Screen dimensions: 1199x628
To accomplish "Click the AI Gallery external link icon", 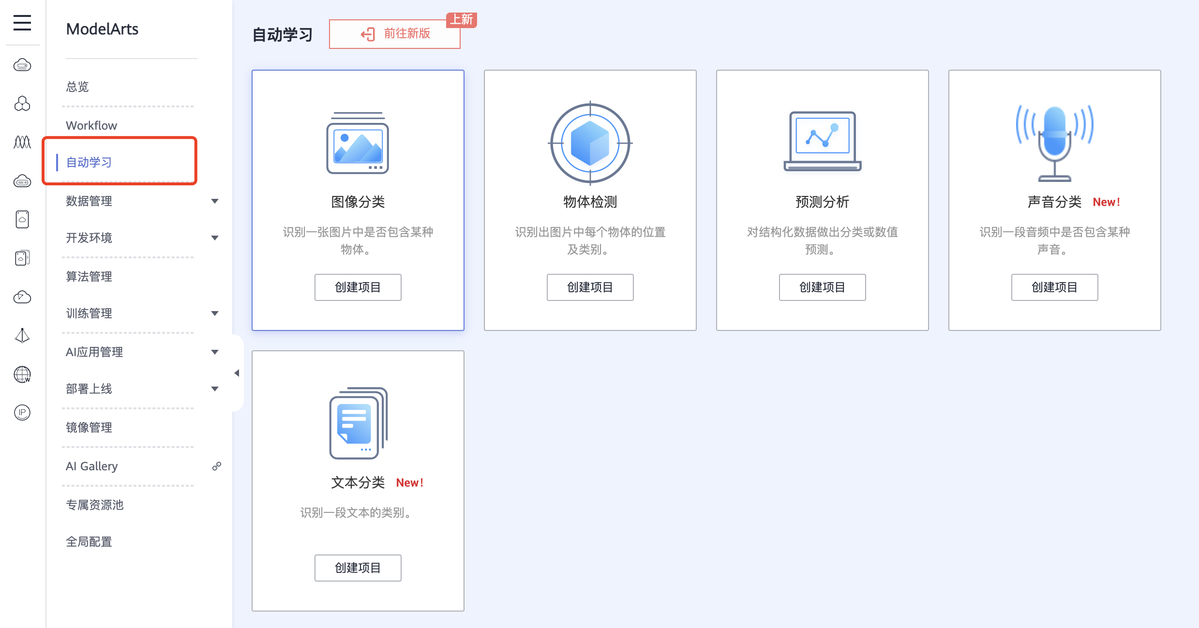I will tap(217, 466).
